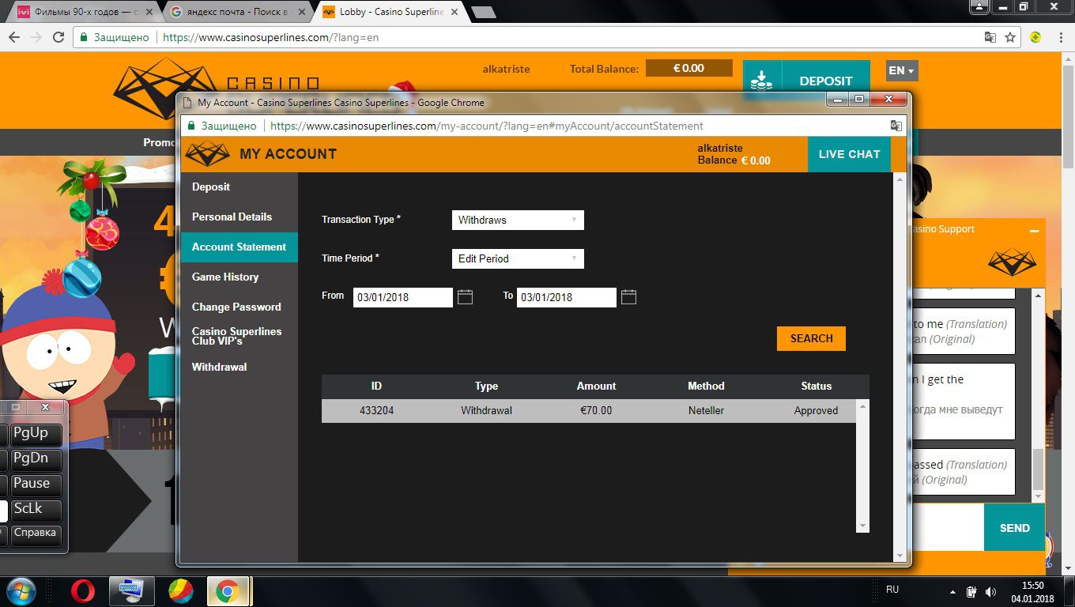Reload the main browser page
This screenshot has width=1075, height=607.
(x=58, y=37)
